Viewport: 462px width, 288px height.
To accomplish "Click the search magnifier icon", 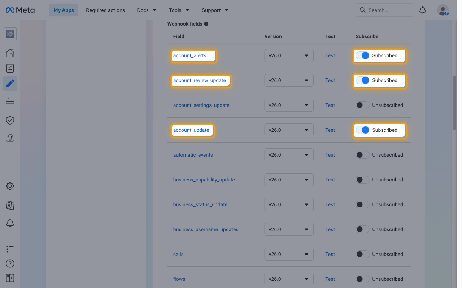I will click(363, 10).
